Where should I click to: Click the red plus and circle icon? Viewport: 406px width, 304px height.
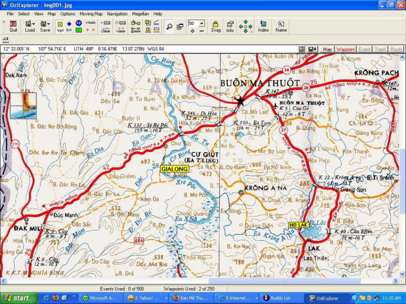pos(90,30)
